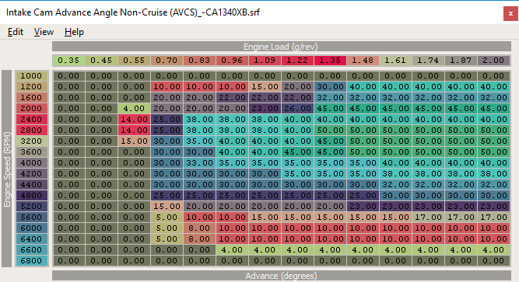Click the 25.00 cell in the 2400 row

tap(167, 120)
